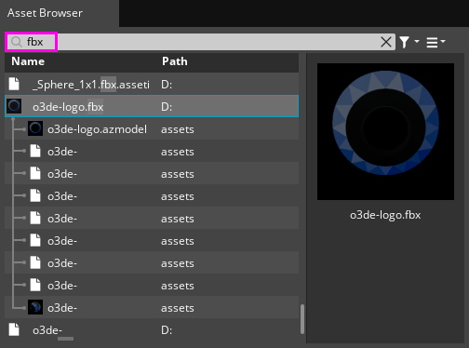Click the last child's blue sphere icon
Image resolution: width=469 pixels, height=348 pixels.
click(x=35, y=307)
